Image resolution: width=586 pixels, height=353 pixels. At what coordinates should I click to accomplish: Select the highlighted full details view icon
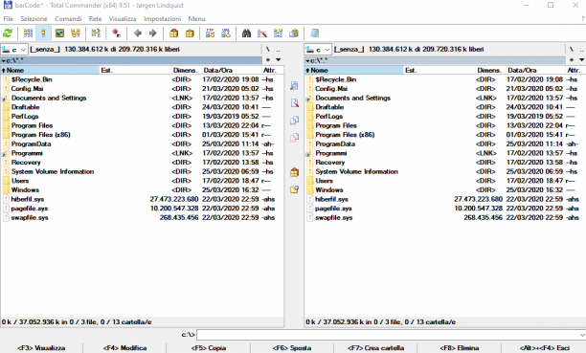tap(43, 33)
